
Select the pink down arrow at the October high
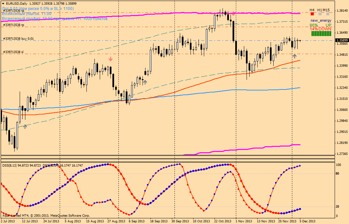click(x=233, y=13)
